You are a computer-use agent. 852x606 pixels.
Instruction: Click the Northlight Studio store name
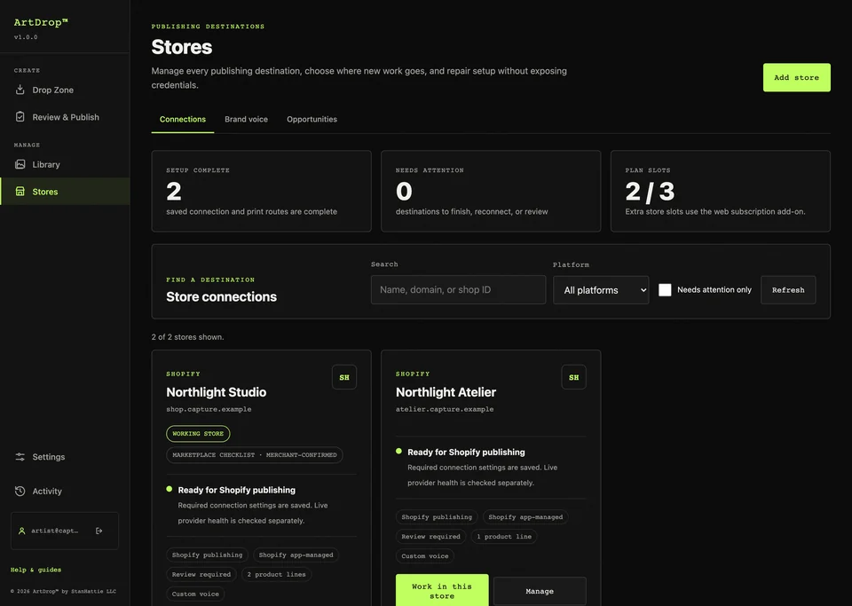[x=217, y=392]
